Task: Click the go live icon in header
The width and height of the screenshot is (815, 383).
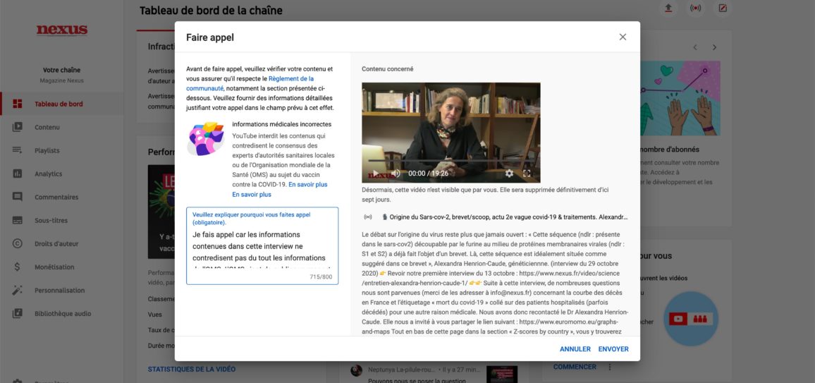Action: 695,8
